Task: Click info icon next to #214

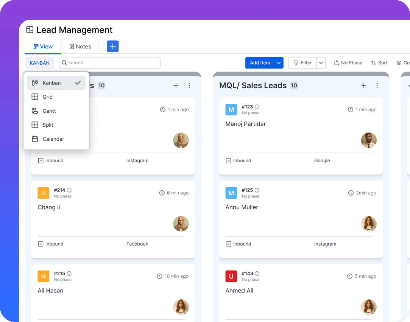Action: click(x=69, y=190)
